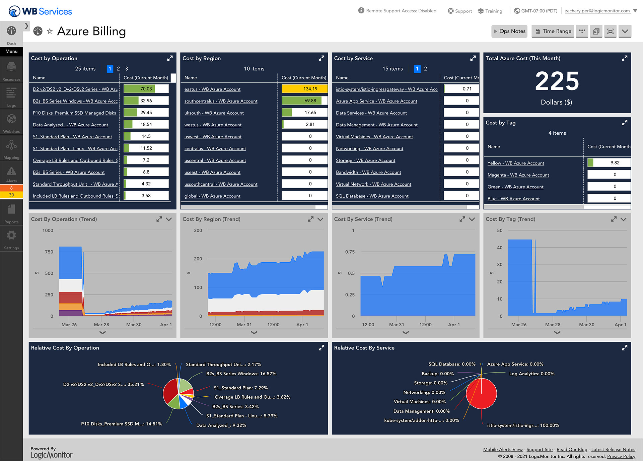Viewport: 643px width, 461px height.
Task: Click the 9.82 Yellow tag cost bar
Action: (609, 162)
